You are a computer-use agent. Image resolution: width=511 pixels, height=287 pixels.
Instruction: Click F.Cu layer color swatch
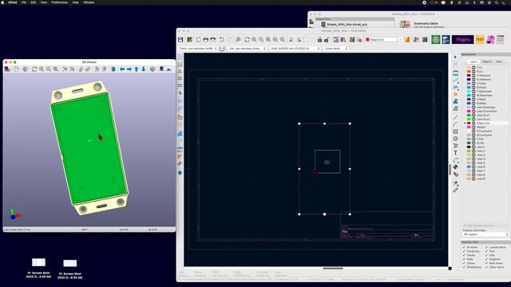(469, 68)
